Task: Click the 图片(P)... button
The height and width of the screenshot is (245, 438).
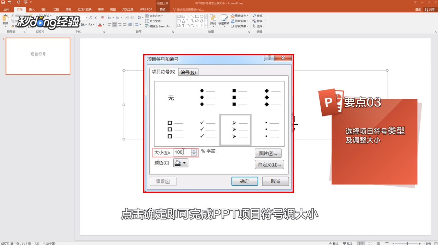Action: pos(268,153)
